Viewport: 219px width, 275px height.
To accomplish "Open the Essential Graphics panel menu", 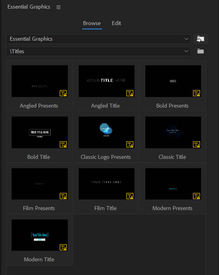I will [x=58, y=7].
